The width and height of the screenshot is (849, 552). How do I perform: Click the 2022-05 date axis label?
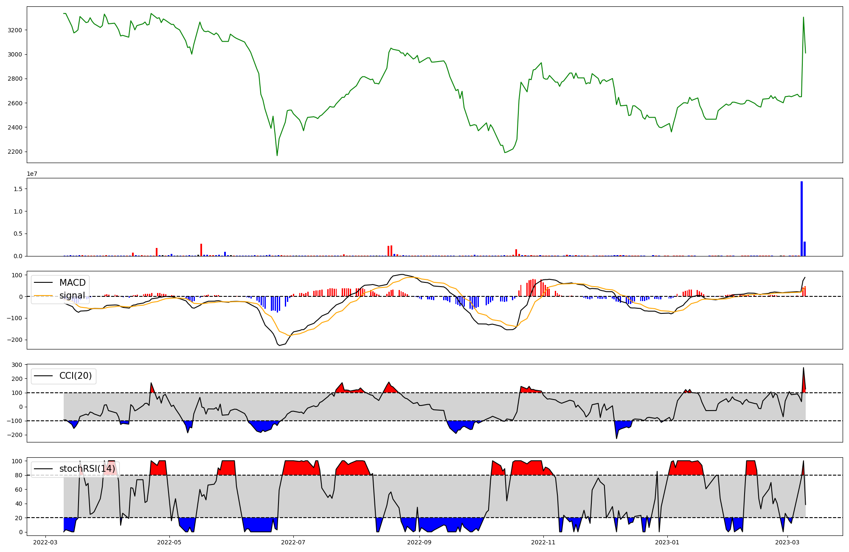169,542
